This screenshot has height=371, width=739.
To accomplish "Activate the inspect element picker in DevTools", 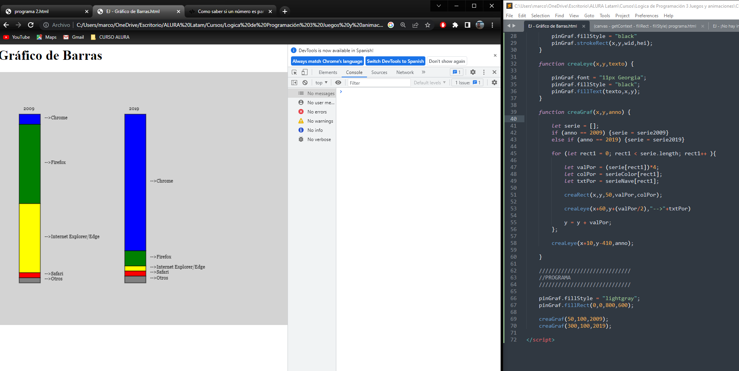I will pyautogui.click(x=294, y=72).
